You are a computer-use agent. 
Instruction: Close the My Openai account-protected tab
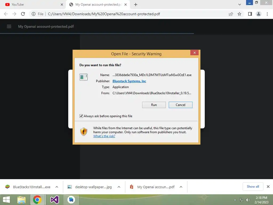[126, 5]
